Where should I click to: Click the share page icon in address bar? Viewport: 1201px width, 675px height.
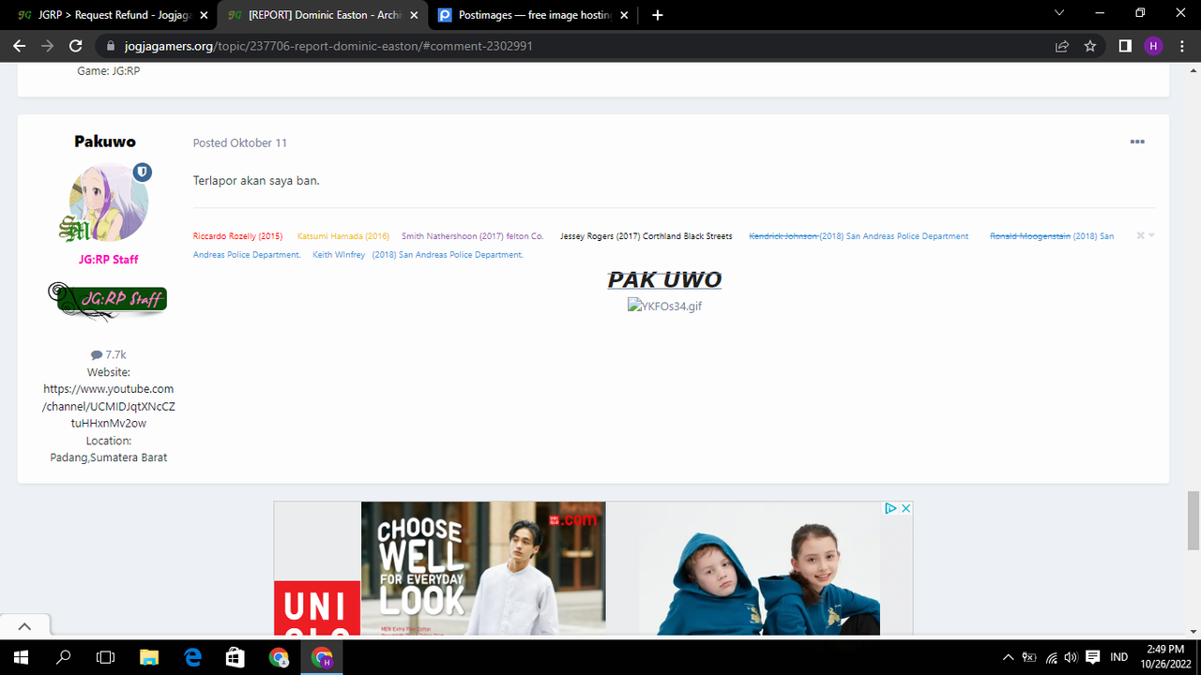coord(1062,46)
